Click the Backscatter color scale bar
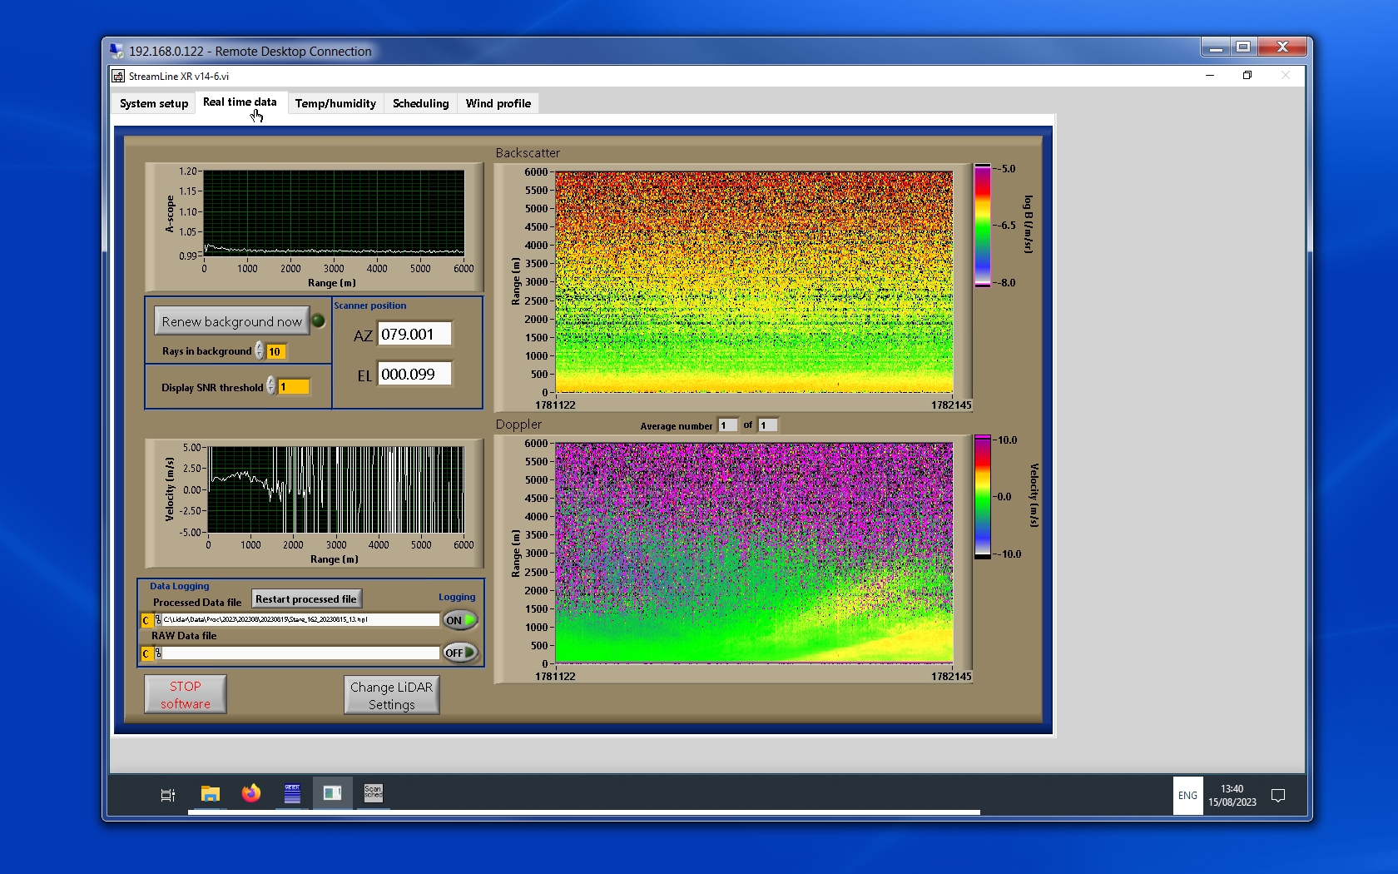The height and width of the screenshot is (874, 1398). [x=983, y=226]
